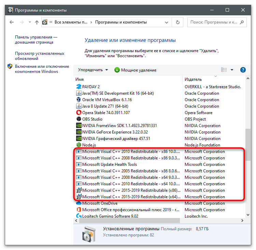Click publisher OVERKILL - a Starbreeze Studio.
This screenshot has width=256, height=250.
(x=213, y=87)
